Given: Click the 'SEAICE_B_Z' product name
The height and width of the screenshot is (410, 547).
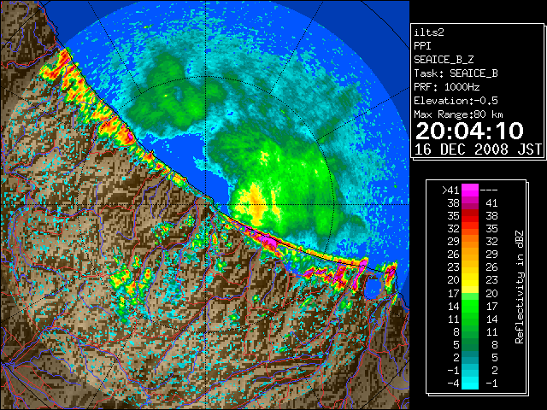Looking at the screenshot, I should [x=444, y=60].
